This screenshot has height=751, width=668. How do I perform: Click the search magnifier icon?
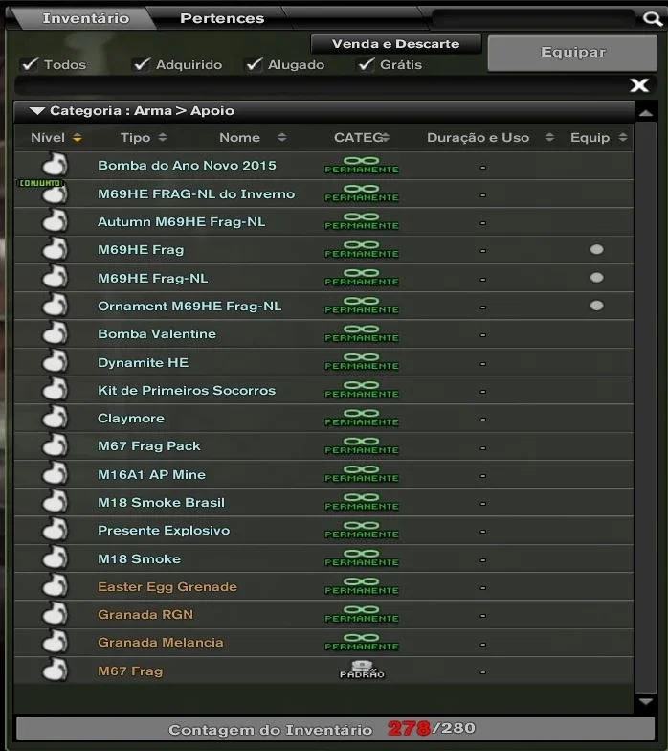pos(653,19)
